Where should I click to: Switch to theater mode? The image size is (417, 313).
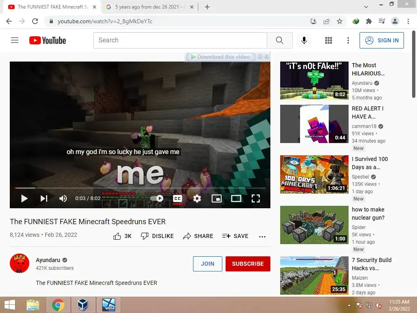coord(236,198)
